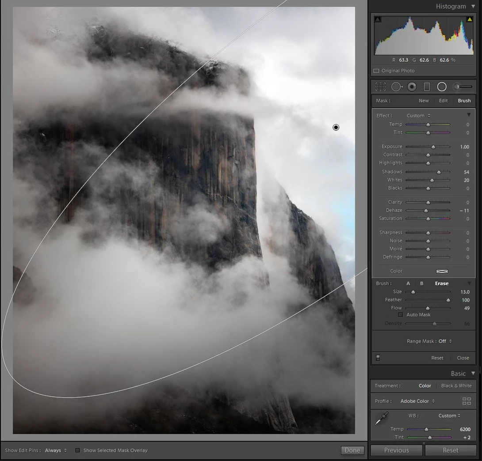Enable the Auto Mask checkbox
This screenshot has height=461, width=482.
click(400, 314)
